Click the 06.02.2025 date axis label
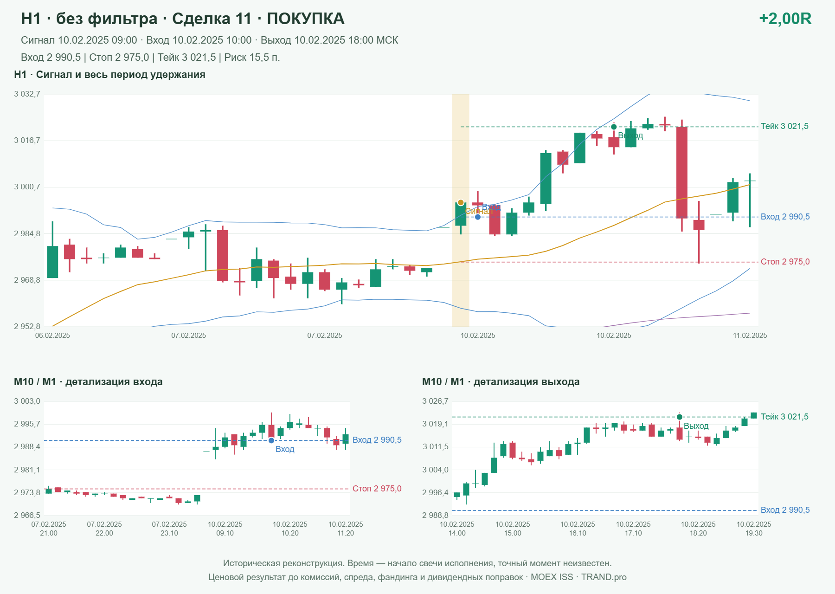 click(52, 336)
